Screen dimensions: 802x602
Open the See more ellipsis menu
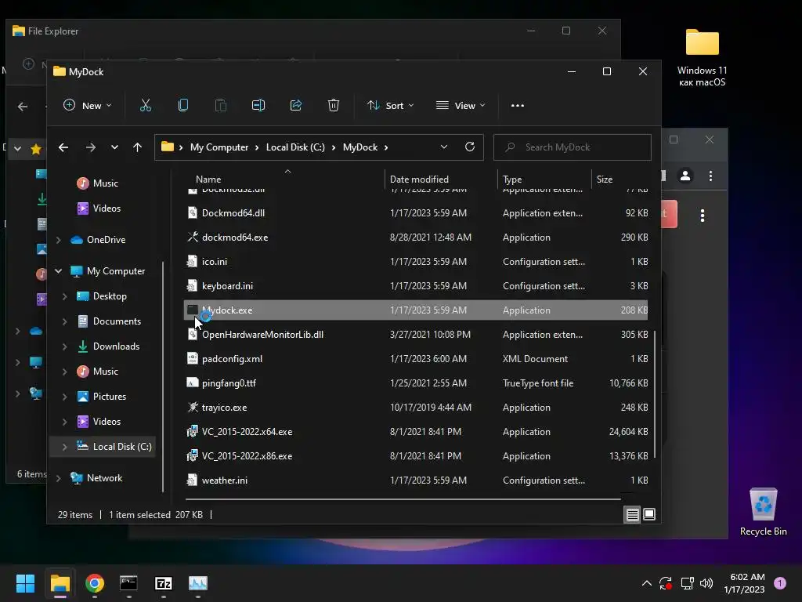[518, 106]
